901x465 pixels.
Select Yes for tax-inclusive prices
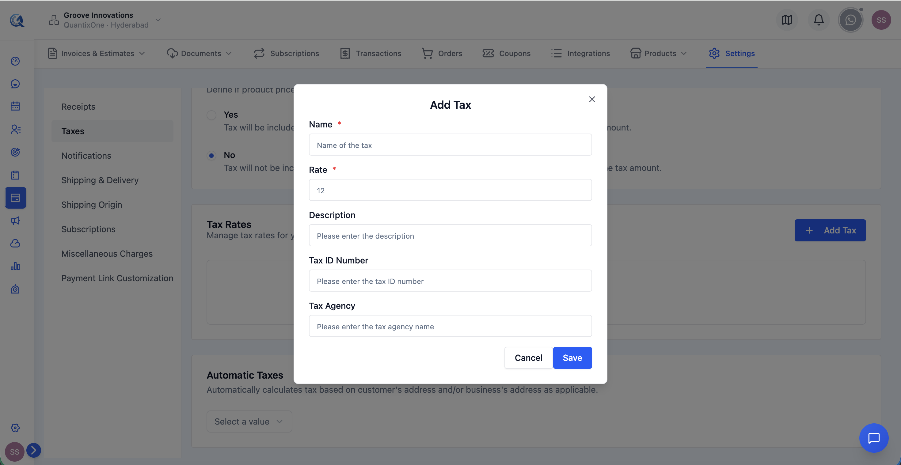211,115
